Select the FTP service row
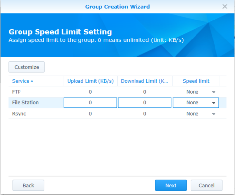The image size is (235, 195). coord(117,92)
